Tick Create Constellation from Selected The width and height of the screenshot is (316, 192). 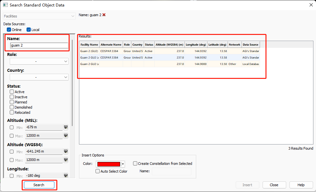click(x=135, y=164)
